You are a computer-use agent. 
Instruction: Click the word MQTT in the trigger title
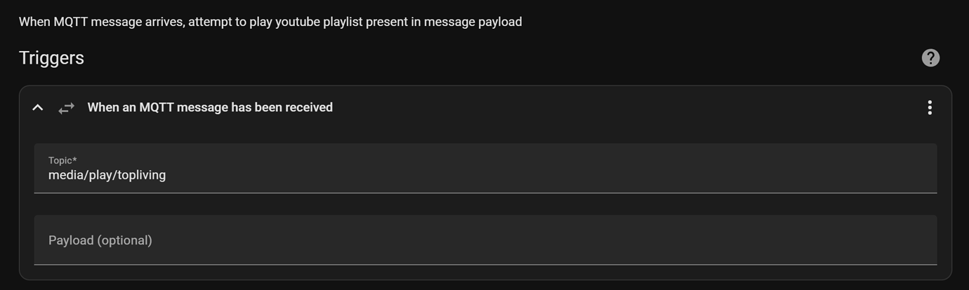(x=156, y=107)
